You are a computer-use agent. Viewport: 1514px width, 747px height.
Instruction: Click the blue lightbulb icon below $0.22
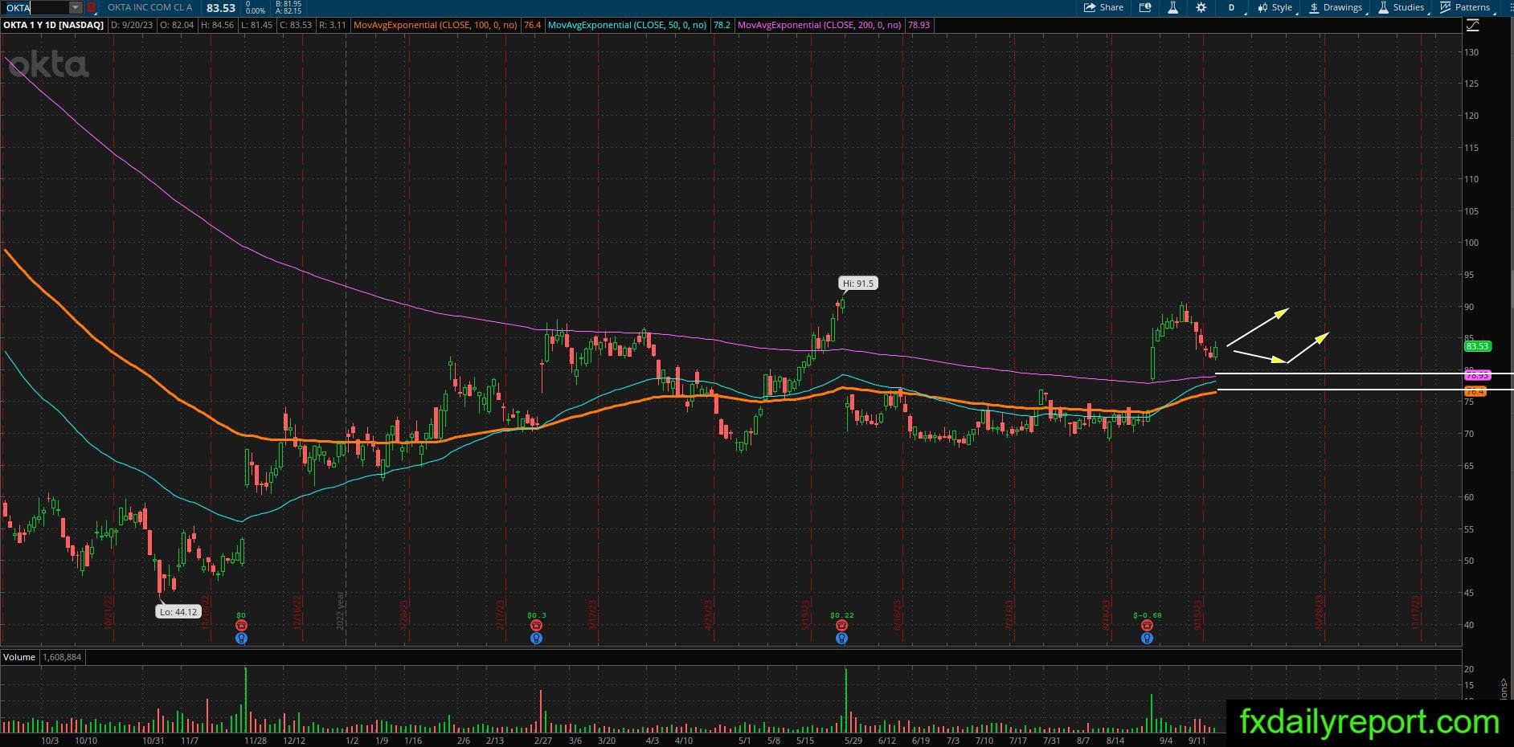point(841,639)
